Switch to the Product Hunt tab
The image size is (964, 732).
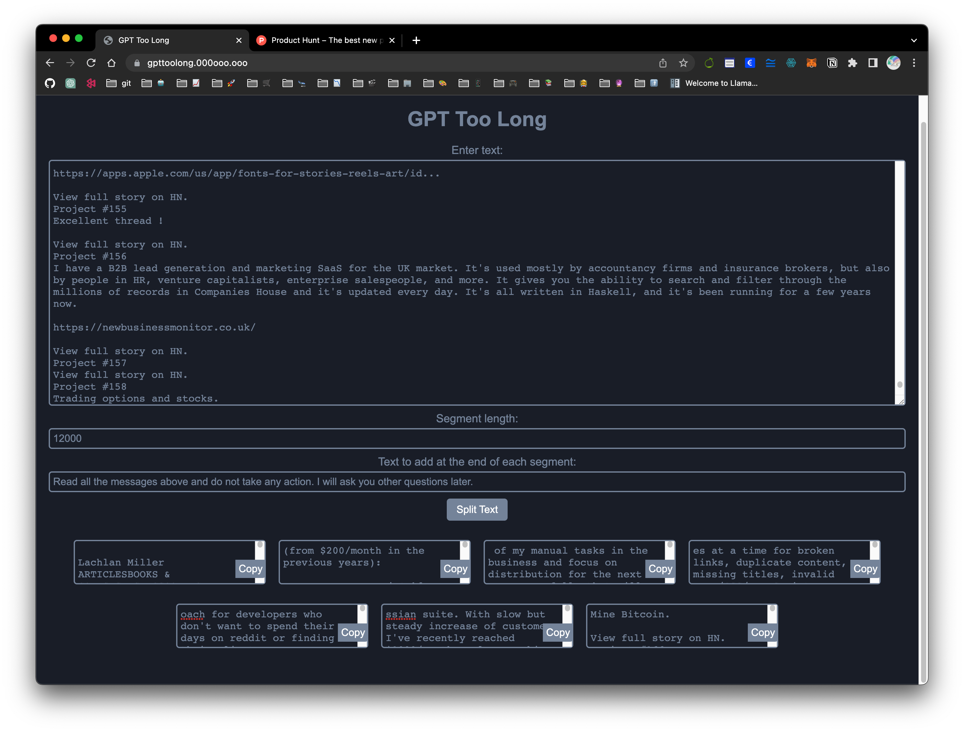pos(320,40)
